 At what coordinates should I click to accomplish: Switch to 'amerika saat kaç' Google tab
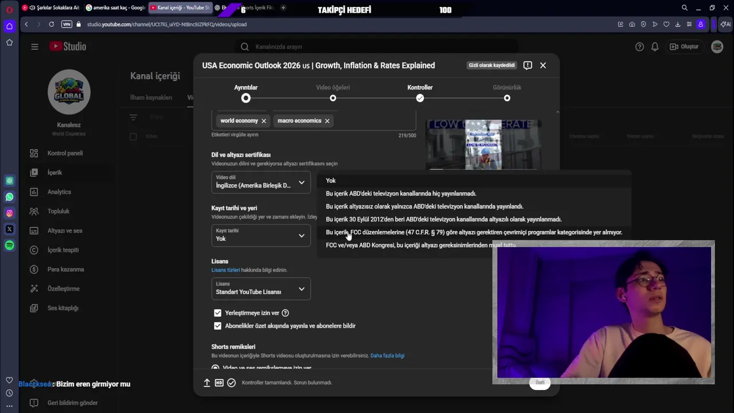115,7
